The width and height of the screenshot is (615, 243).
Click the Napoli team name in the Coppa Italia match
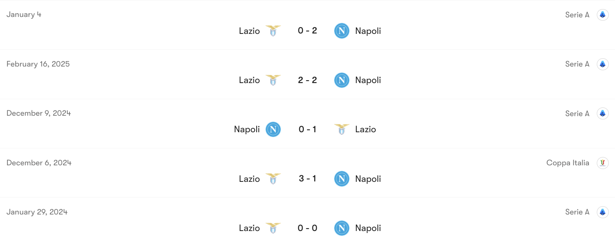[368, 179]
